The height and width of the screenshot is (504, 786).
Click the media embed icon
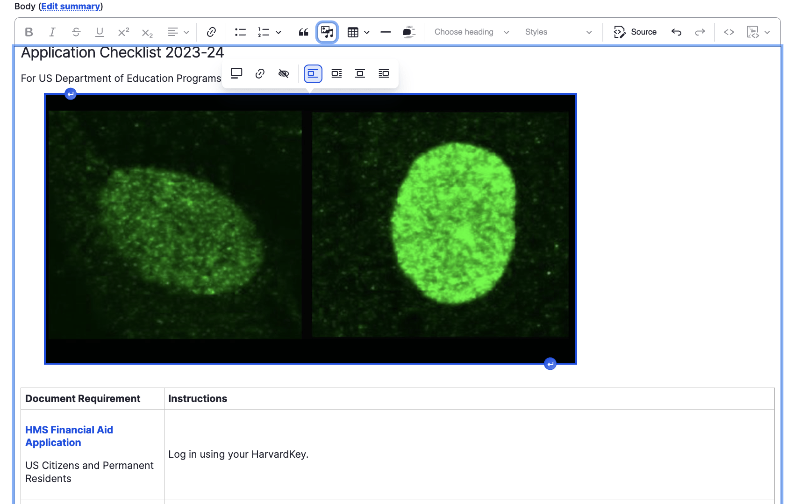[x=409, y=32]
